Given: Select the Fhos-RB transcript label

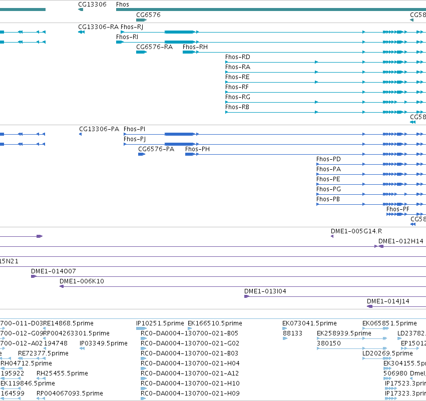Looking at the screenshot, I should pos(237,107).
